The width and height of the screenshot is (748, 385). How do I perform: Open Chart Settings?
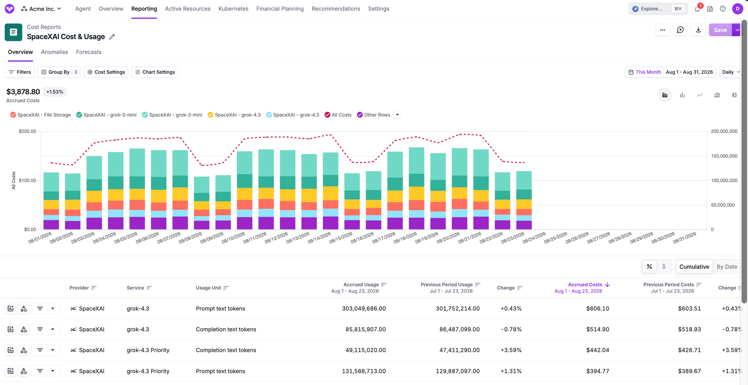click(155, 72)
